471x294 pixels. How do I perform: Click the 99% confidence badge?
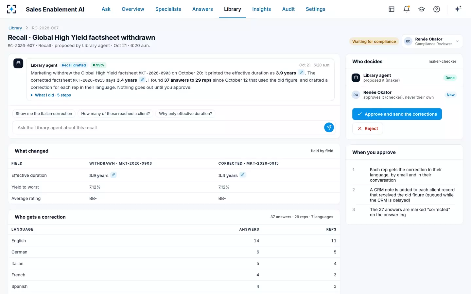(x=98, y=65)
